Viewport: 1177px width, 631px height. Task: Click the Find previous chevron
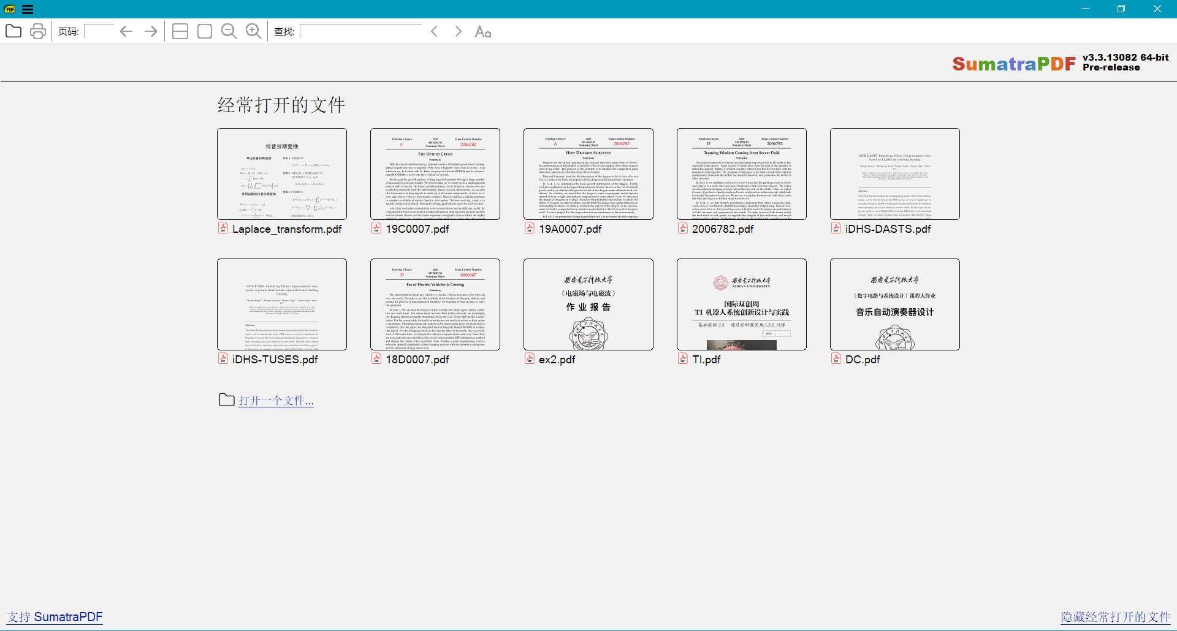pos(434,31)
